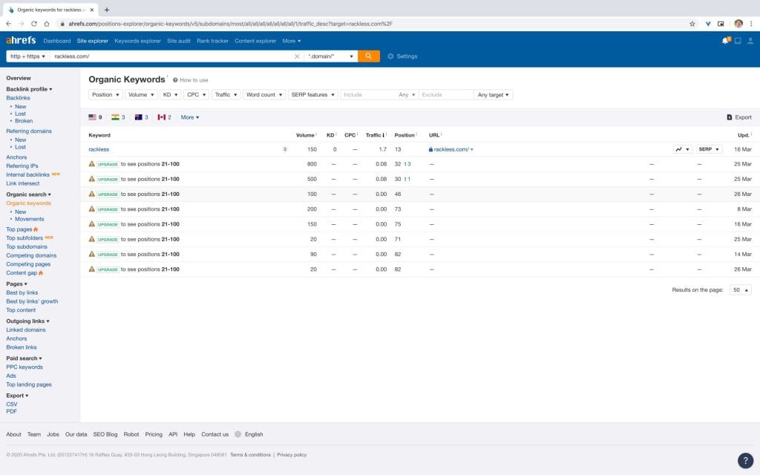Open the position history chart button

point(682,149)
